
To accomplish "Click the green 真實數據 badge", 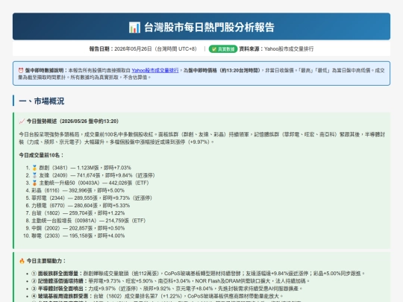I will coord(223,48).
